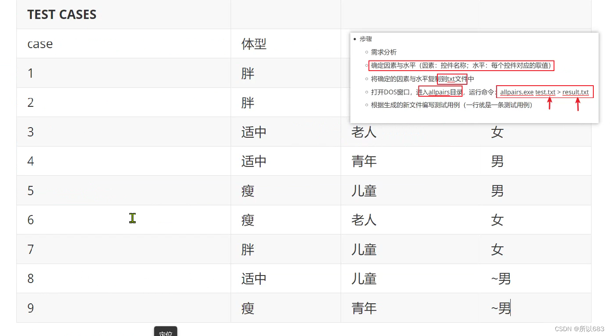The width and height of the screenshot is (611, 336).
Task: Click the "TEST CASES" table header cell
Action: pos(124,15)
